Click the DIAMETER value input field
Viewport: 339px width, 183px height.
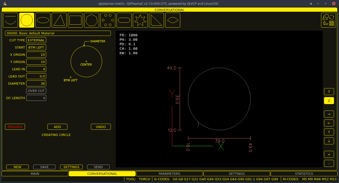[36, 83]
